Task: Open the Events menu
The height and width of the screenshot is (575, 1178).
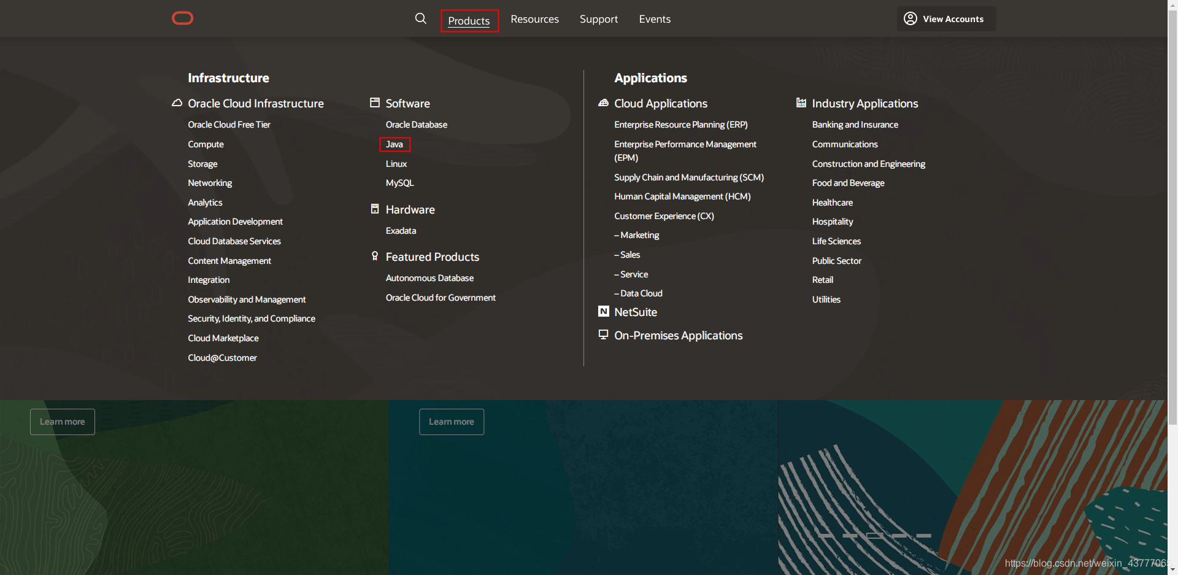Action: [655, 19]
